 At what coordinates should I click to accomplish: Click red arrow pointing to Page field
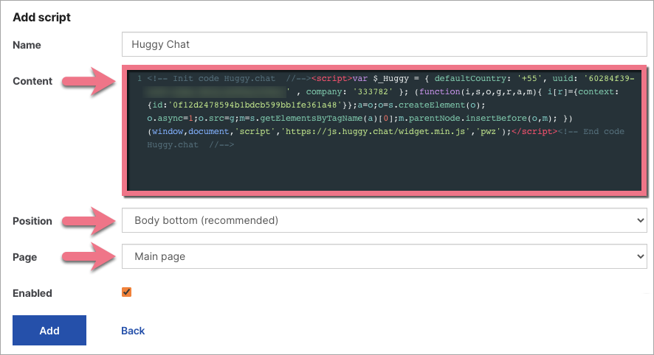pyautogui.click(x=86, y=257)
